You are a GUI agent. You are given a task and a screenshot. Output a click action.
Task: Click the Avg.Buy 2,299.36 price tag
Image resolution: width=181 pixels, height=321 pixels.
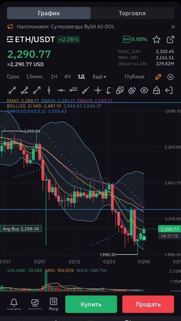(x=21, y=229)
